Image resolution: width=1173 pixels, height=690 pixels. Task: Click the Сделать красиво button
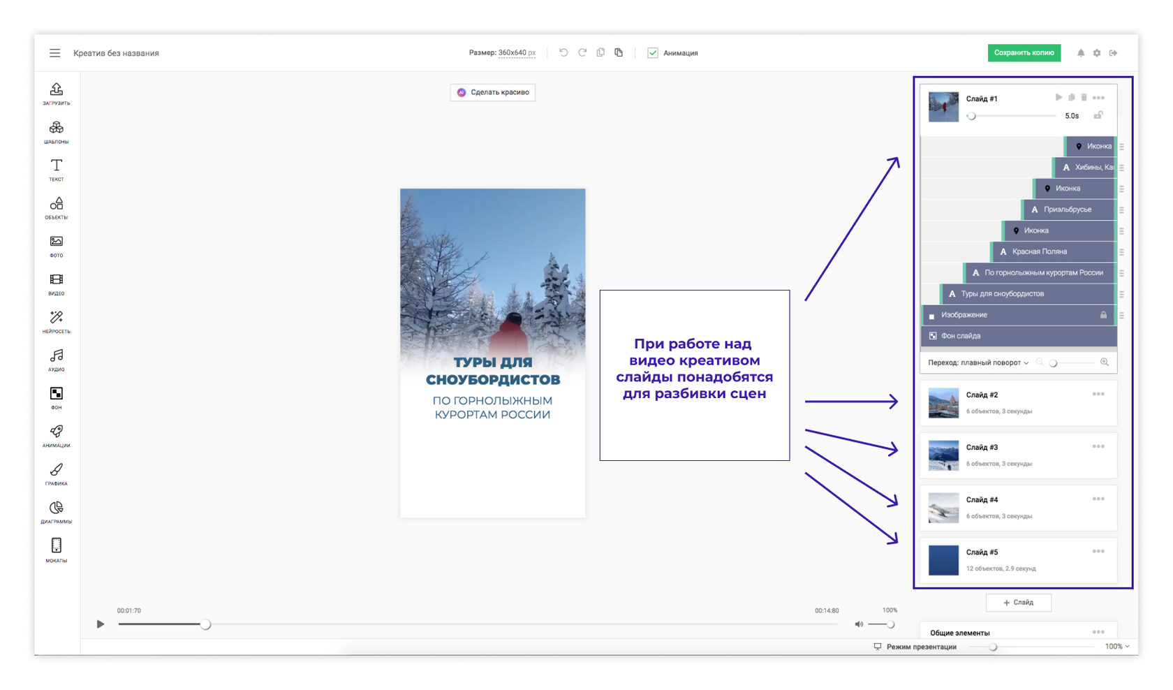(493, 92)
